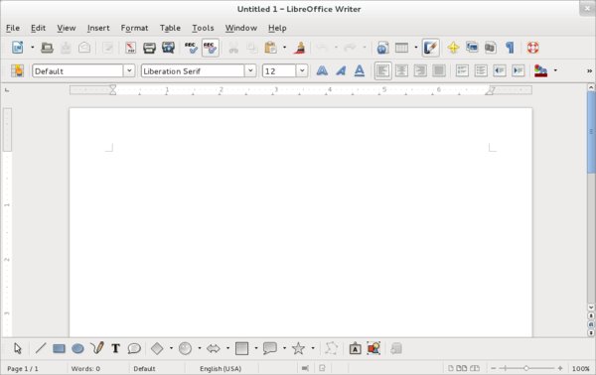596x375 pixels.
Task: Toggle Underline formatting
Action: pos(360,71)
